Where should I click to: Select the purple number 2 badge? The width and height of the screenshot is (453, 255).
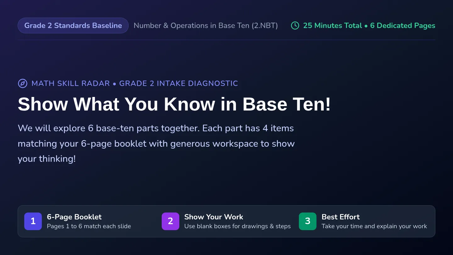click(x=171, y=221)
